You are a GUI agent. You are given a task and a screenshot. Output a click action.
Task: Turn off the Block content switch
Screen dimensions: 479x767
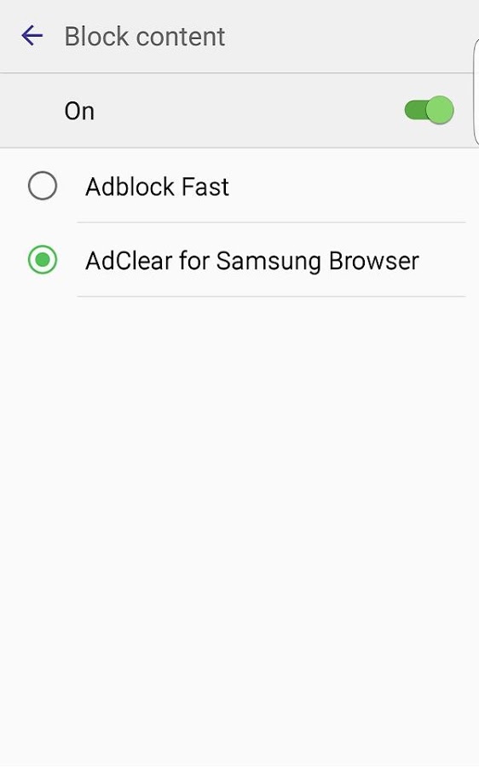point(429,110)
